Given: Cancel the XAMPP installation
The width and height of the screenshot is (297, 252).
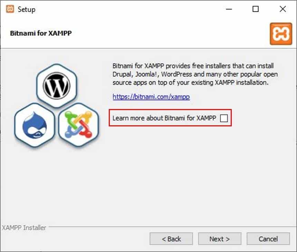Looking at the screenshot, I should (268, 239).
